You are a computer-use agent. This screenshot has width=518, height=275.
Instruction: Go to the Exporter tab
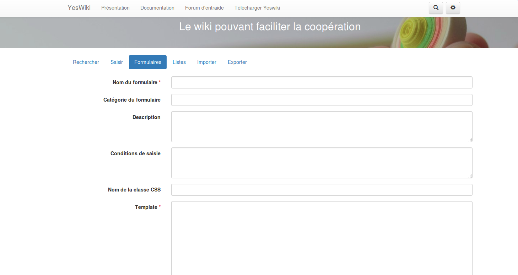pos(237,62)
